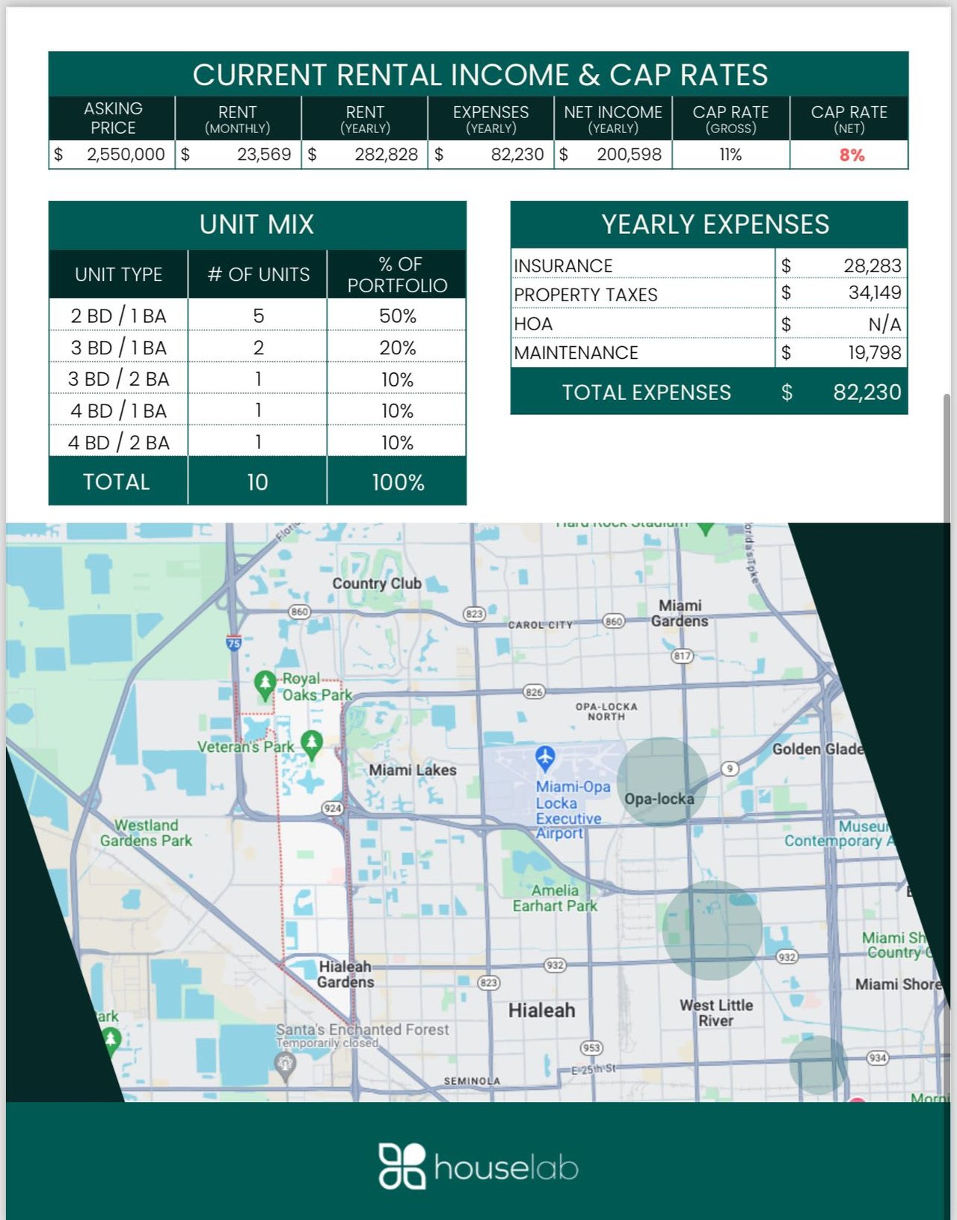Click the houselab clover logo icon

click(401, 1166)
